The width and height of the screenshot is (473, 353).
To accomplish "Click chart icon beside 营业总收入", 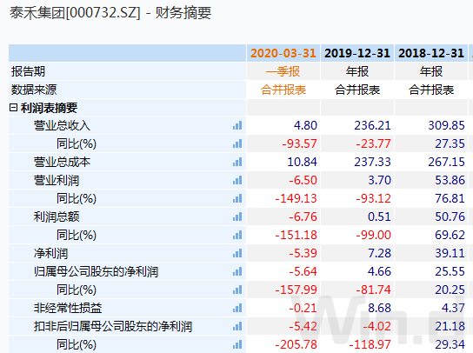I will pyautogui.click(x=237, y=125).
